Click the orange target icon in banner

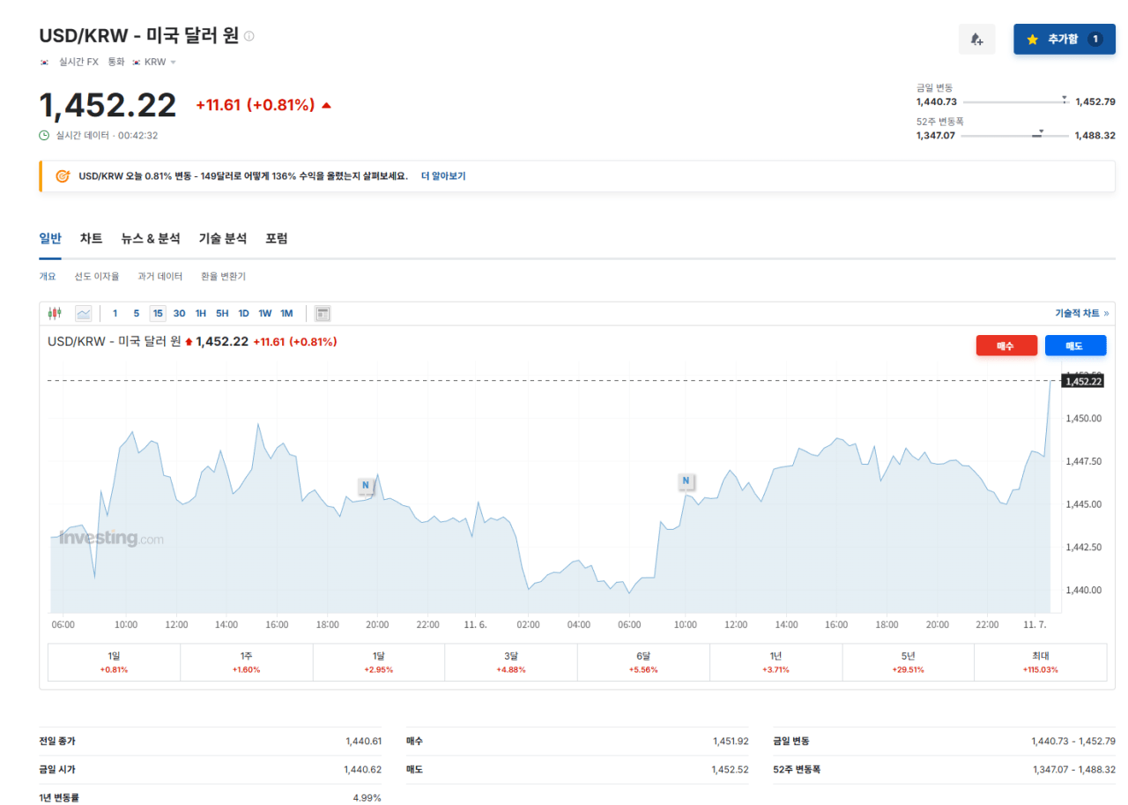(x=63, y=176)
